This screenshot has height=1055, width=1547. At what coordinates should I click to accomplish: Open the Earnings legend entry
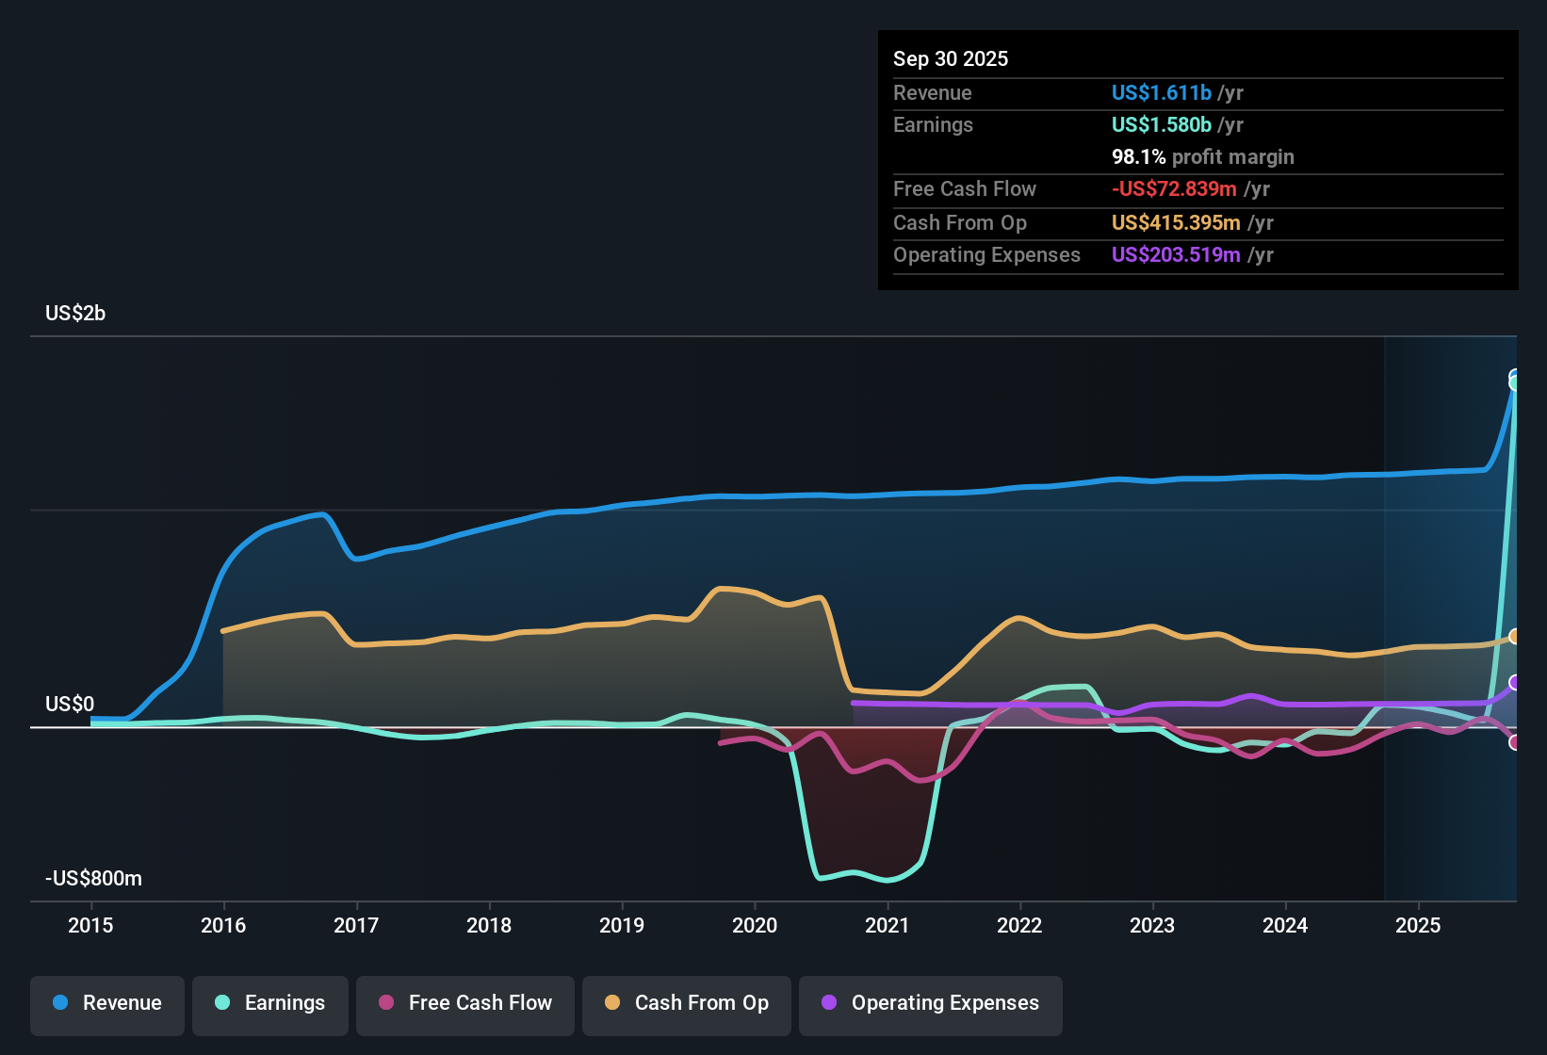[269, 1003]
